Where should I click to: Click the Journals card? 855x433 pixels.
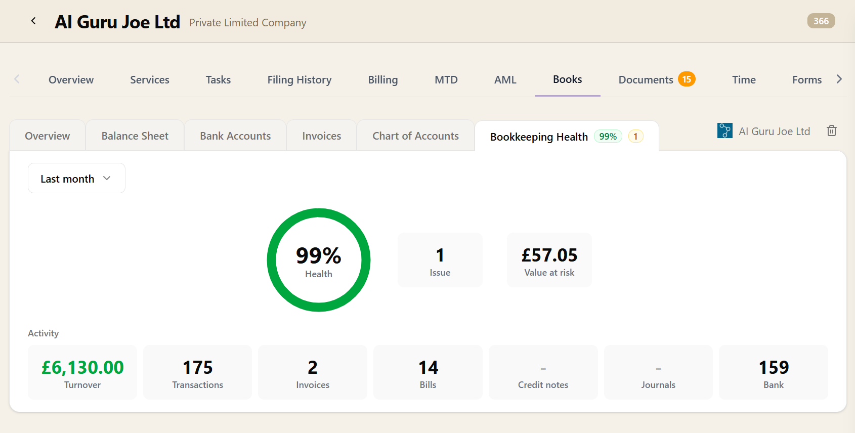658,372
